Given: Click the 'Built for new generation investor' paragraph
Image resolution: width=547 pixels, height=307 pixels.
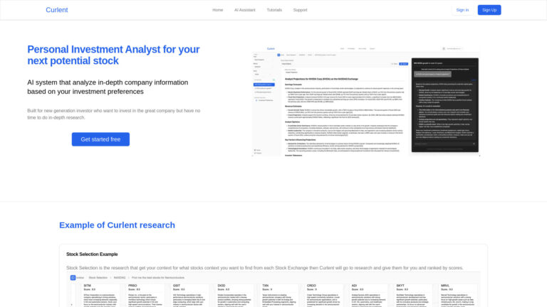Looking at the screenshot, I should pyautogui.click(x=114, y=114).
